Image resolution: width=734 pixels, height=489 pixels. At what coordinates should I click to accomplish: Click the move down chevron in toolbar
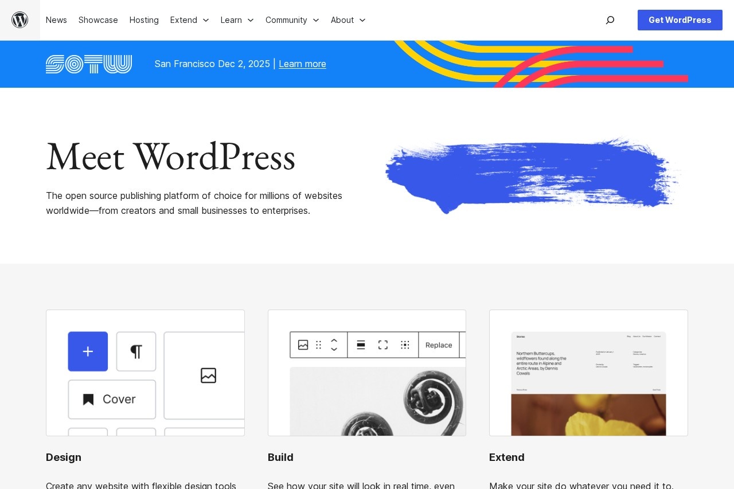(334, 349)
